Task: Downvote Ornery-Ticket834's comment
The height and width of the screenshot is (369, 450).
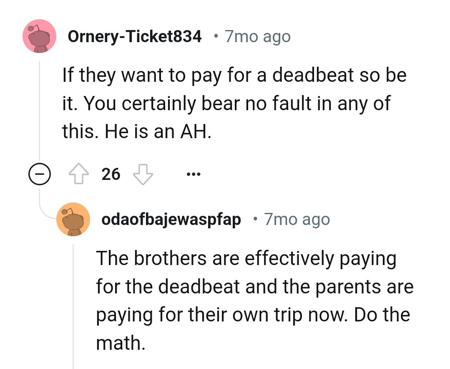Action: (x=144, y=174)
